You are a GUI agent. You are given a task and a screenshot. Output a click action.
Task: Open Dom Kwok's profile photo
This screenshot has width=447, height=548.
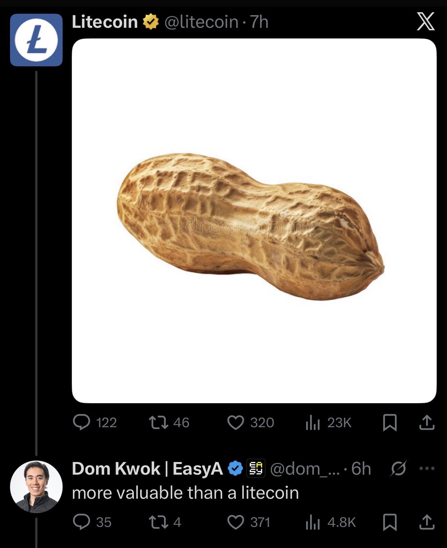[36, 486]
